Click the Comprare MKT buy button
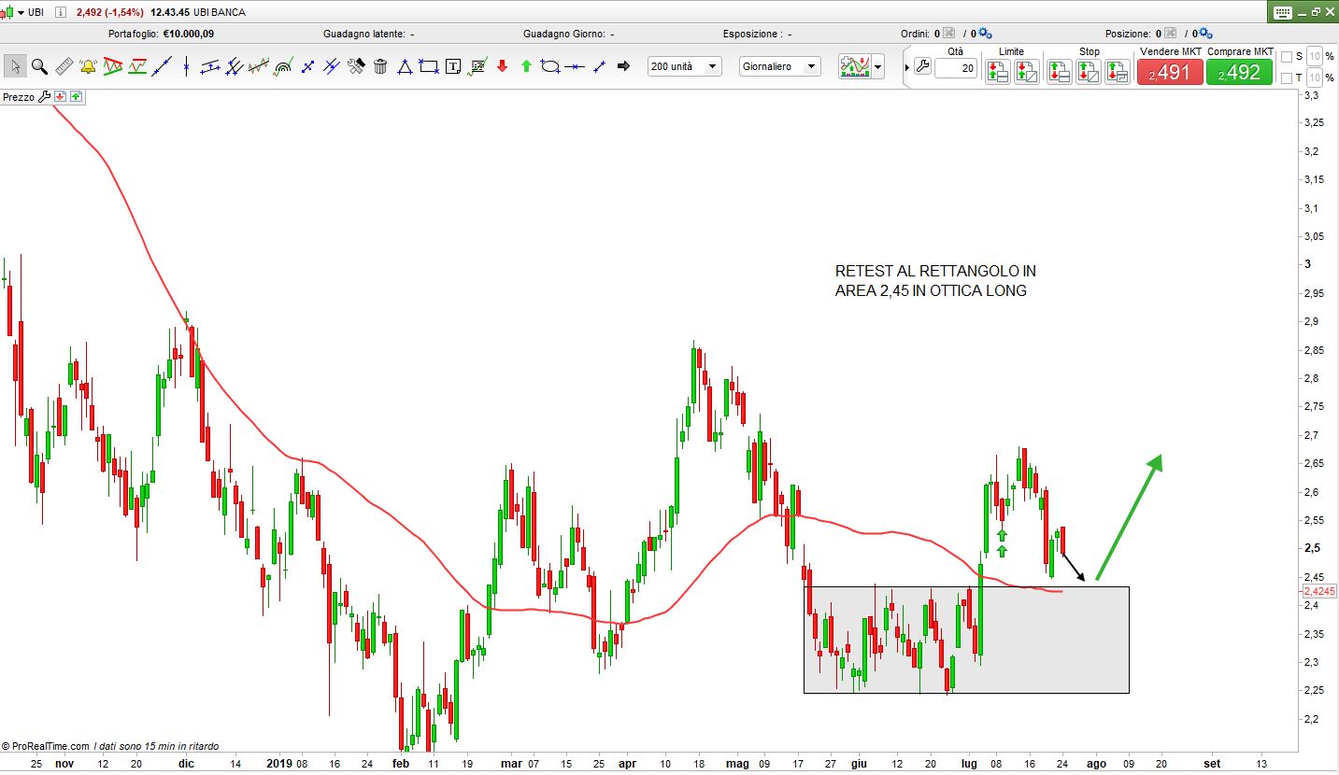 pos(1239,72)
